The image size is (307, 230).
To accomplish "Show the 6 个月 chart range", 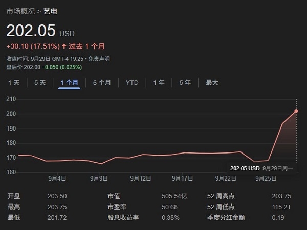I will click(x=102, y=82).
